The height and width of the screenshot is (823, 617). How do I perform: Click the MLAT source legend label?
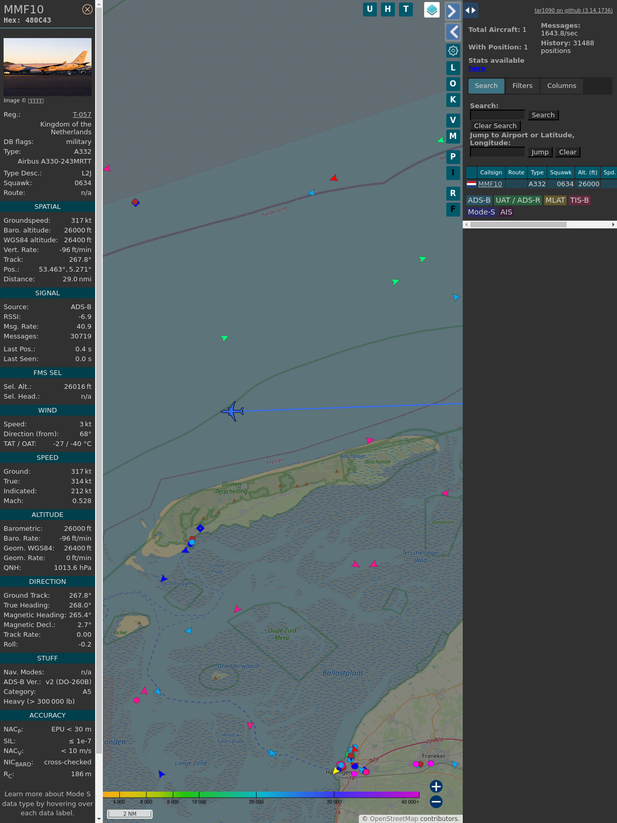555,201
